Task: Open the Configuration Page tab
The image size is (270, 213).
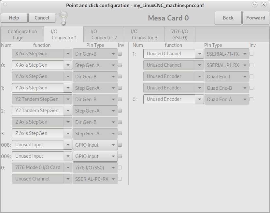Action: [x=22, y=34]
